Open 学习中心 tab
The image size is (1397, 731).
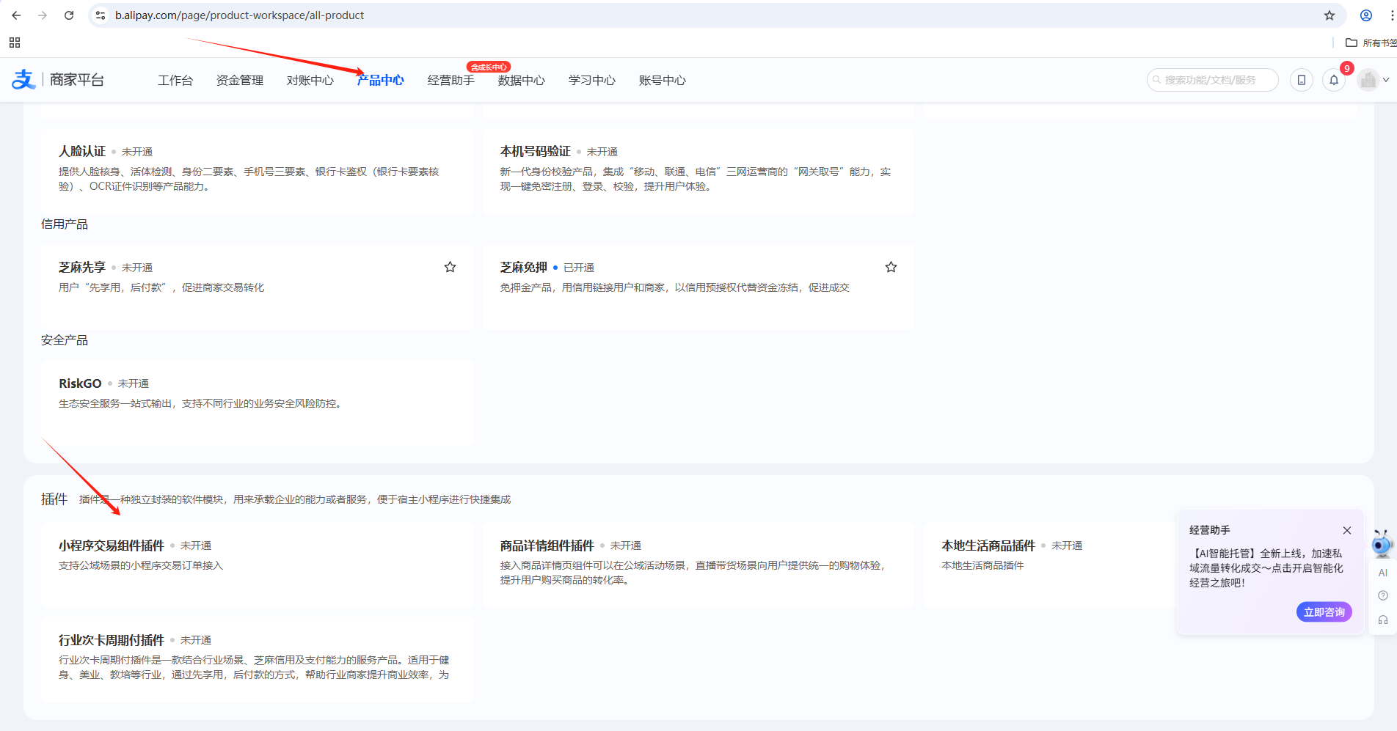[592, 80]
